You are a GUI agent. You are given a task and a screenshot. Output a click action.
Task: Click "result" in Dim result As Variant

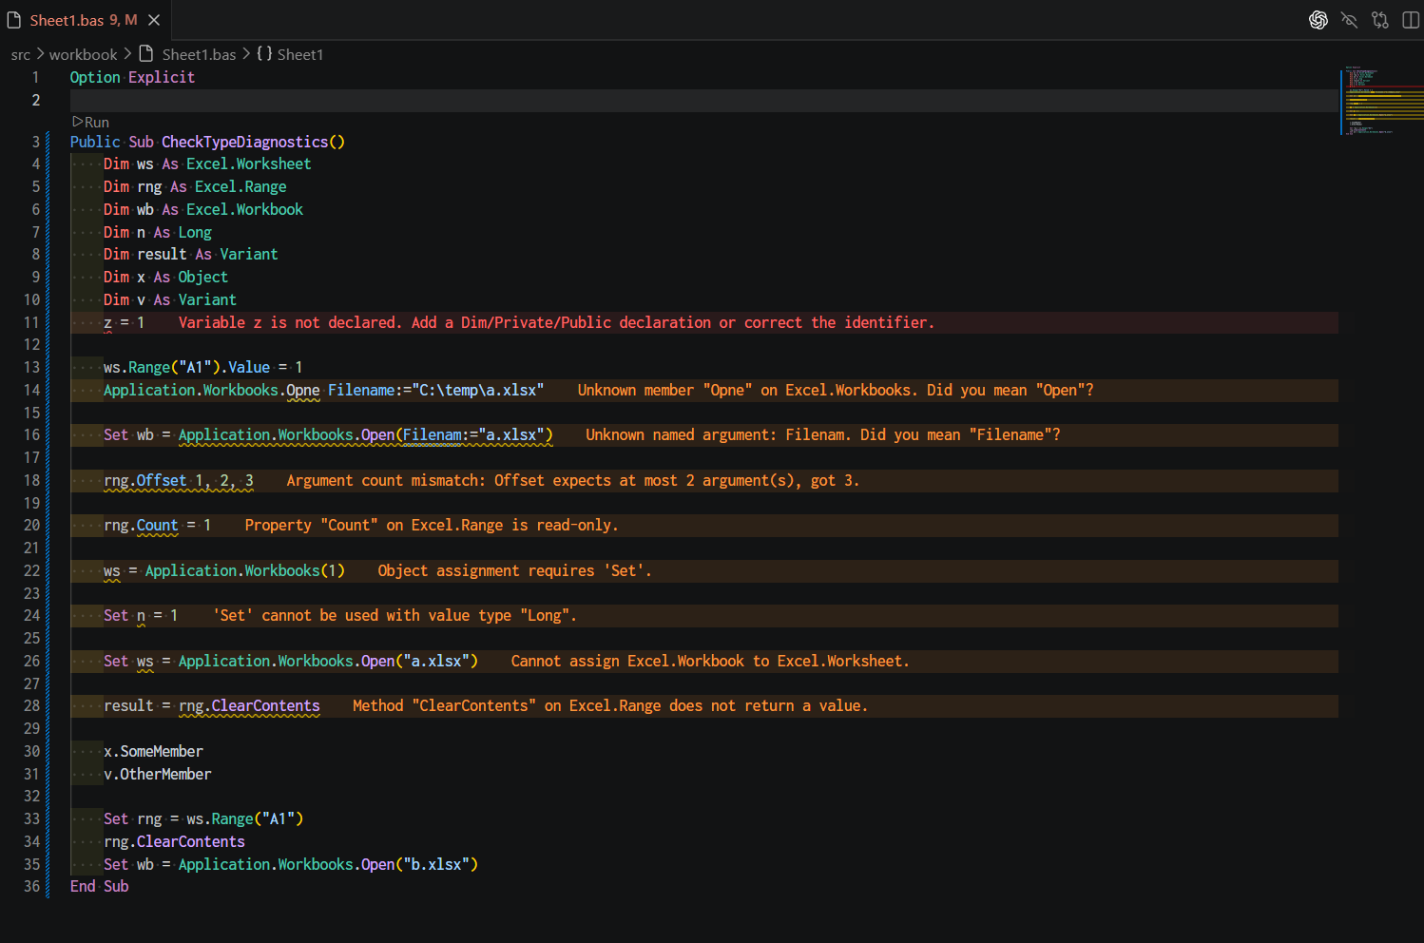point(162,255)
